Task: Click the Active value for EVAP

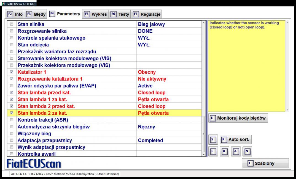Action: 145,86
